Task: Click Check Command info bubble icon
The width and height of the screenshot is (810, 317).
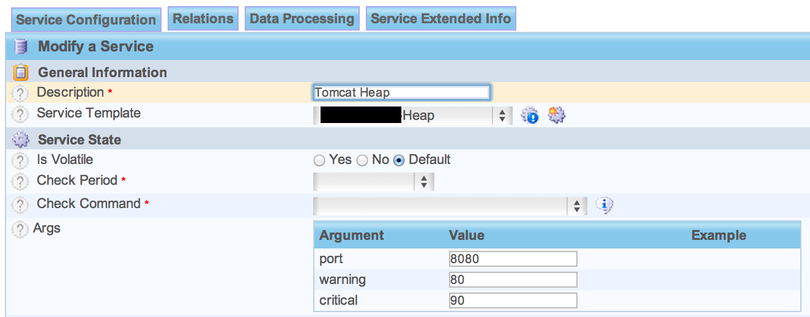Action: pyautogui.click(x=604, y=206)
